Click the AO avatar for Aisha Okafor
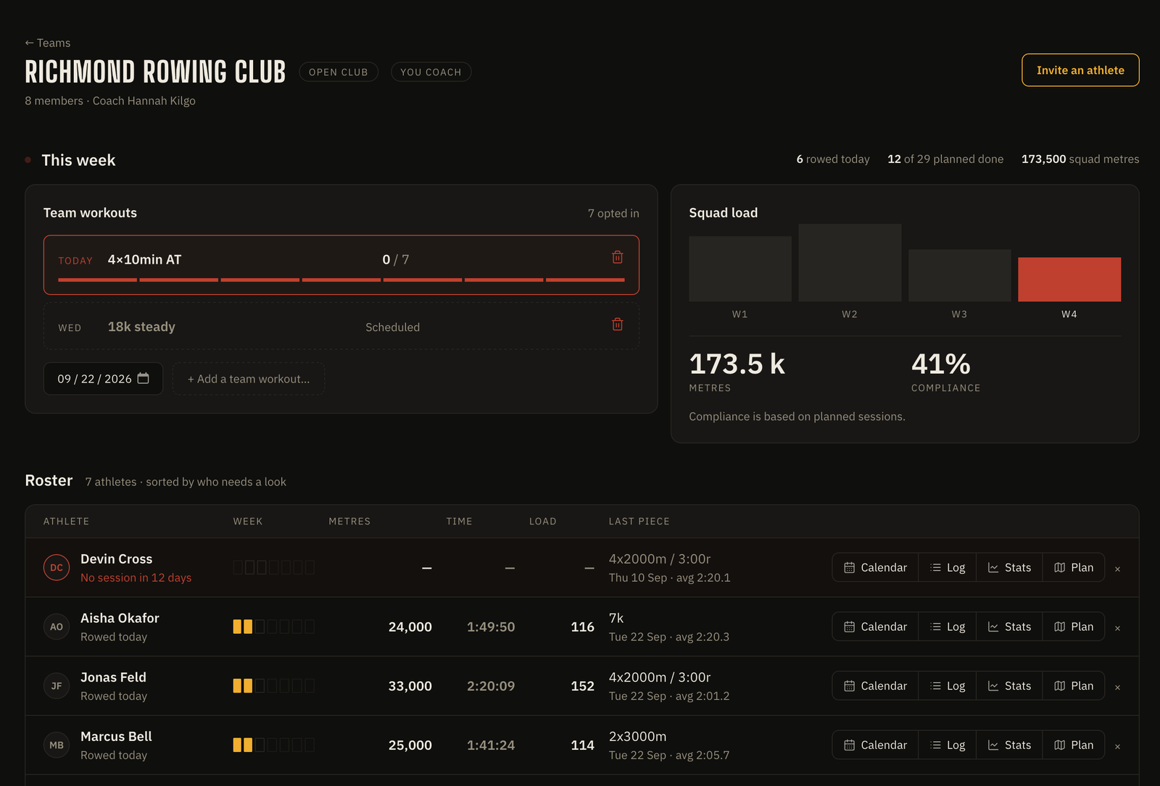 click(x=57, y=627)
